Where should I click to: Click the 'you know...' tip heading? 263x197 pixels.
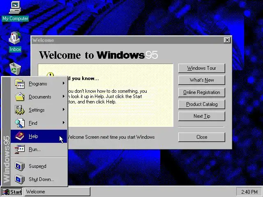[x=85, y=78]
